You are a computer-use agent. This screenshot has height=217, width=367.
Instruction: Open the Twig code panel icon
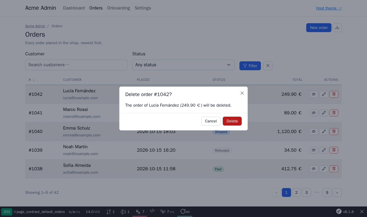[x=152, y=211]
